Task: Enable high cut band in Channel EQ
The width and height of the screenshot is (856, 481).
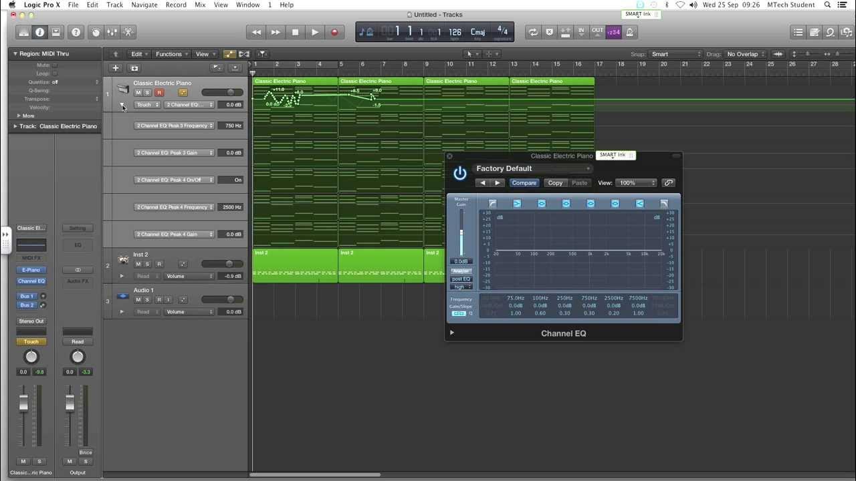Action: point(664,203)
